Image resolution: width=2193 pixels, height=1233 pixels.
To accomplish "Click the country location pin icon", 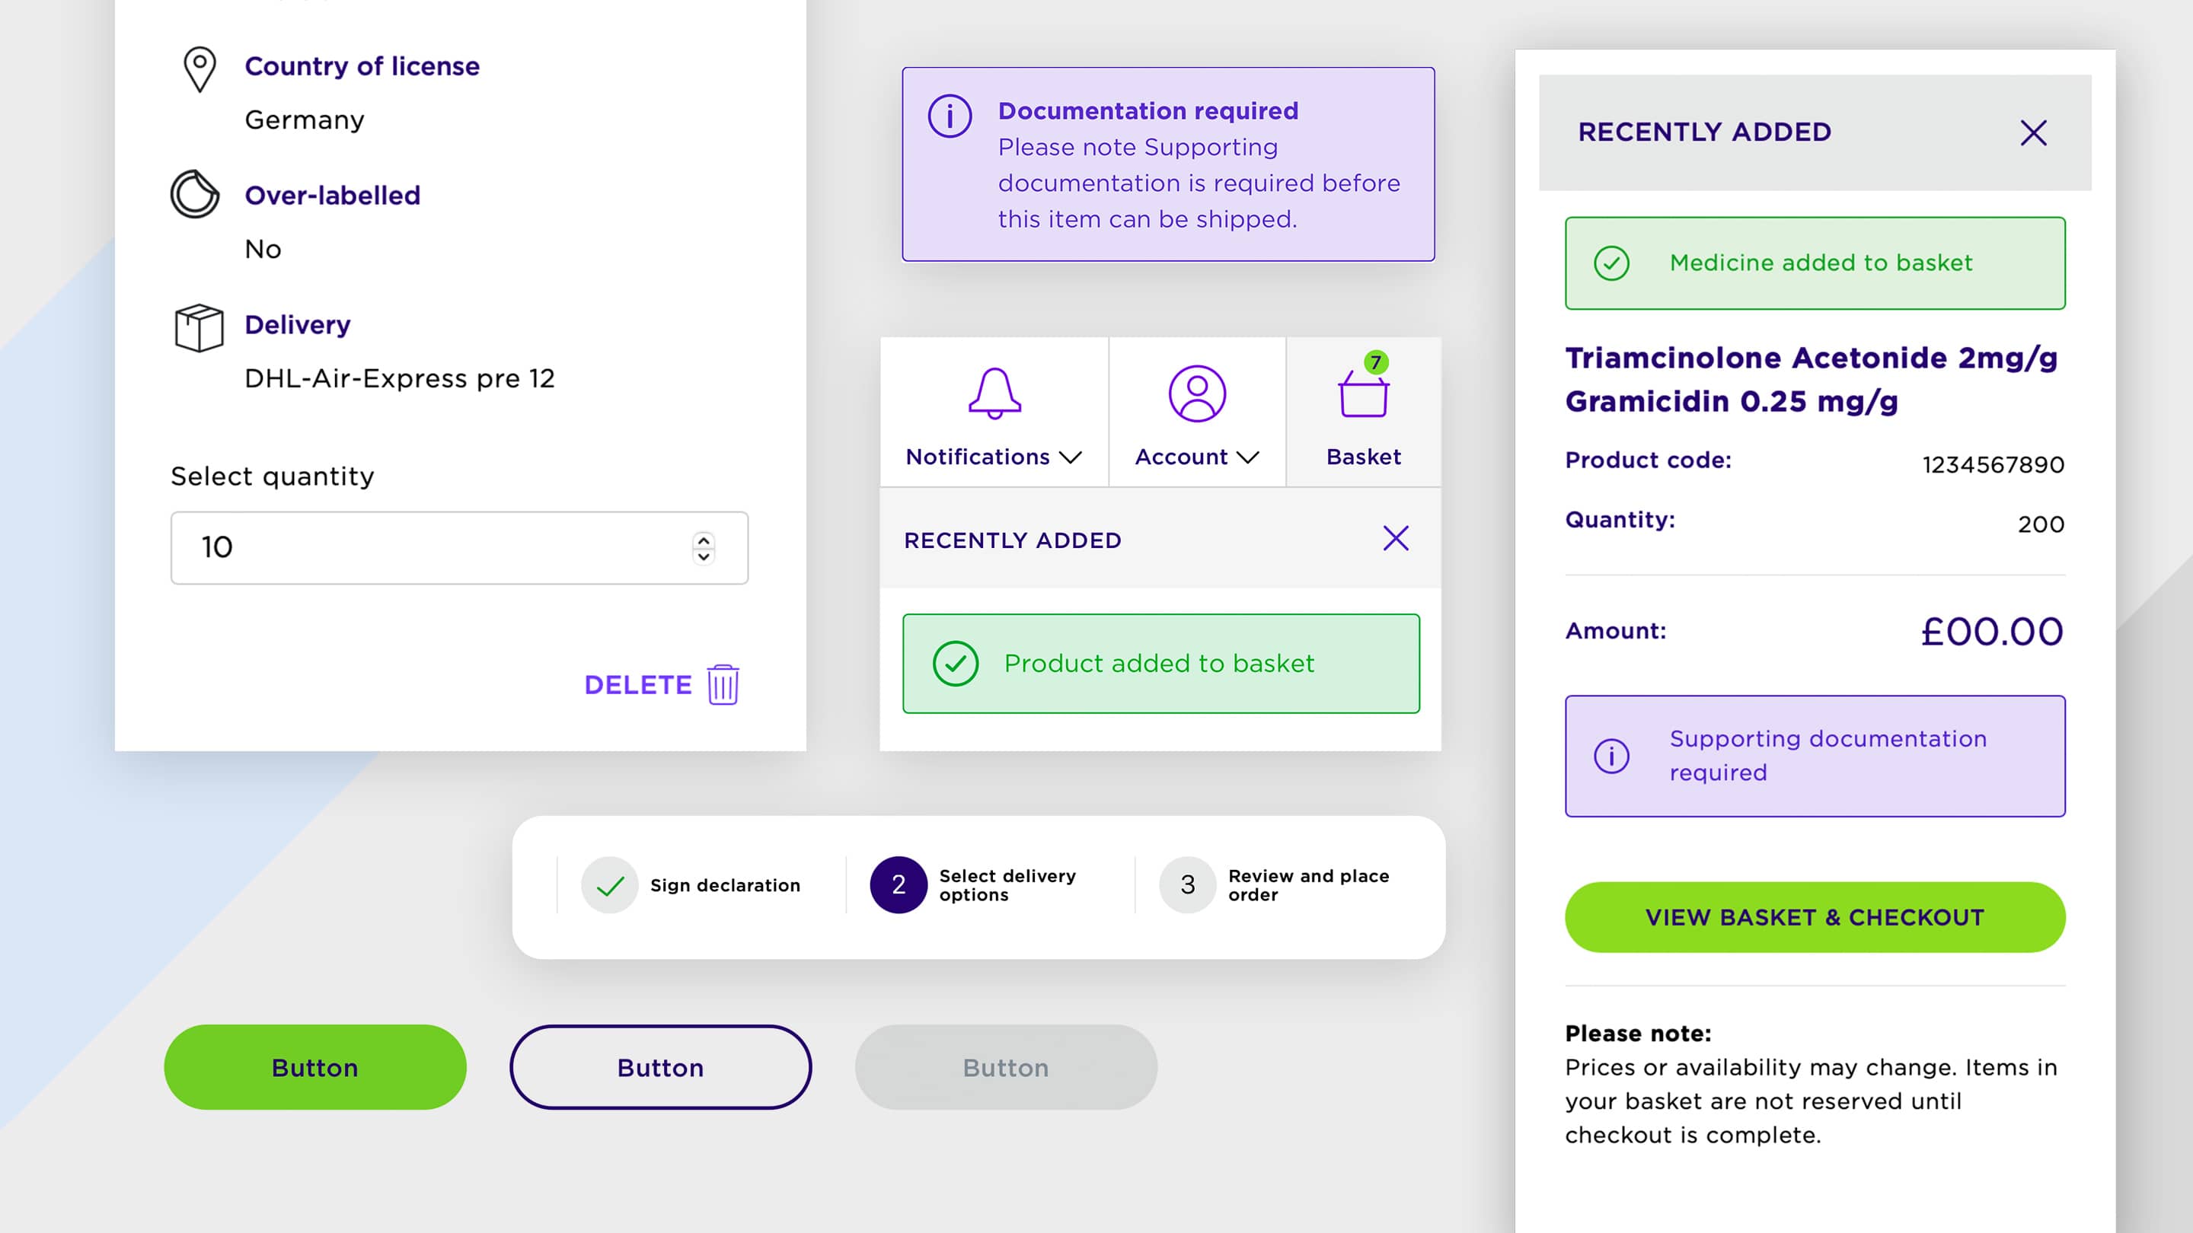I will click(x=200, y=70).
